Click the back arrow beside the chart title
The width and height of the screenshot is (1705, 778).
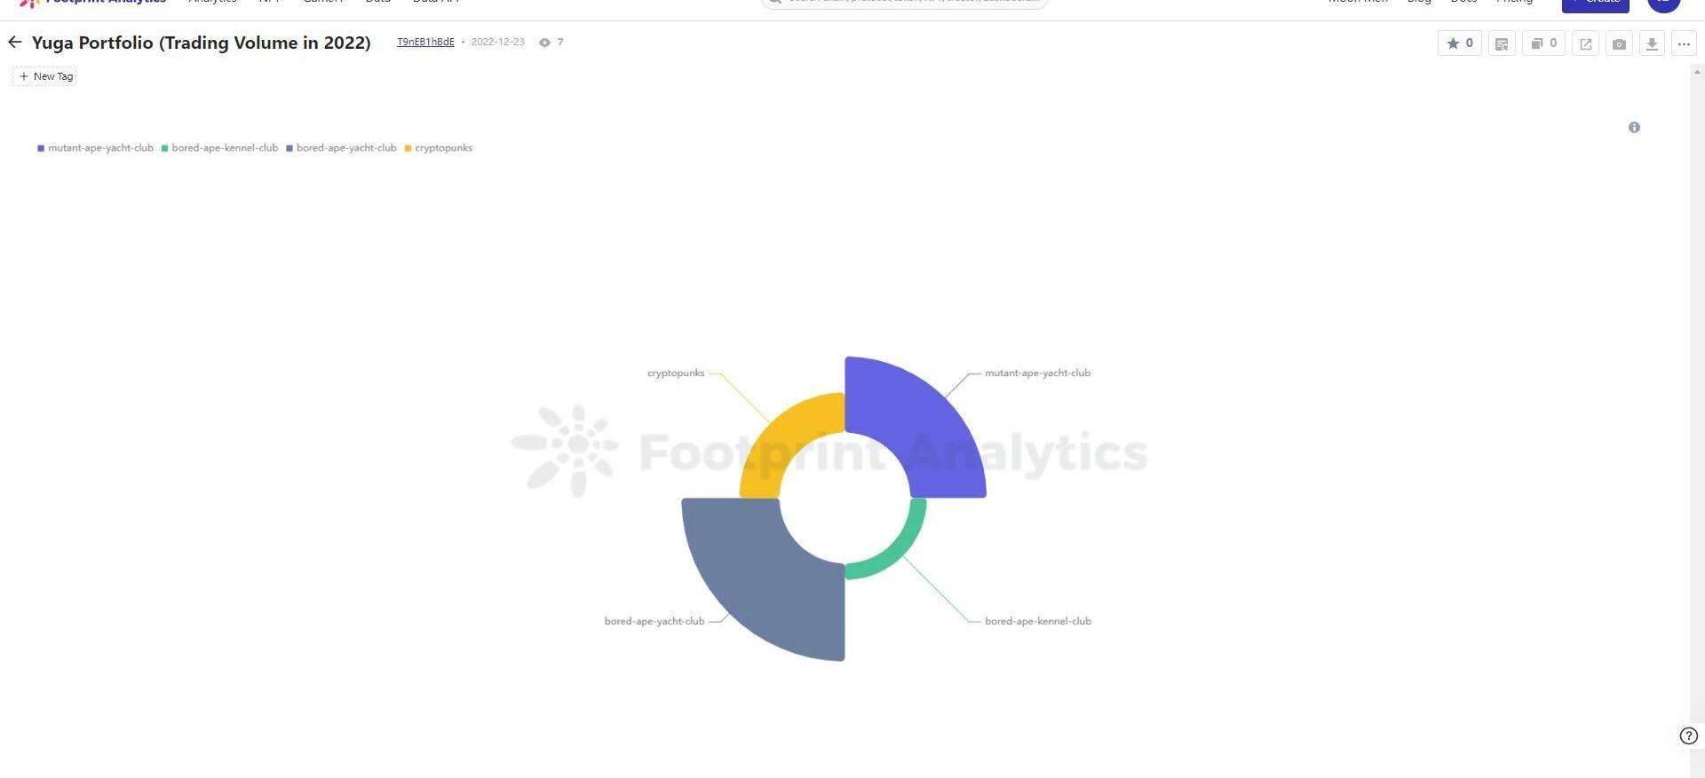pyautogui.click(x=15, y=43)
